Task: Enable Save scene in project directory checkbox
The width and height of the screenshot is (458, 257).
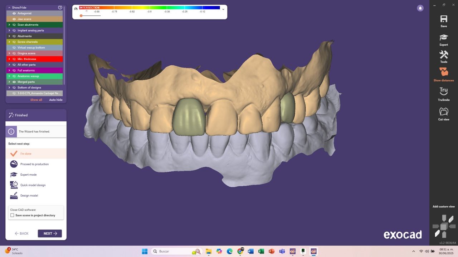Action: pos(12,216)
